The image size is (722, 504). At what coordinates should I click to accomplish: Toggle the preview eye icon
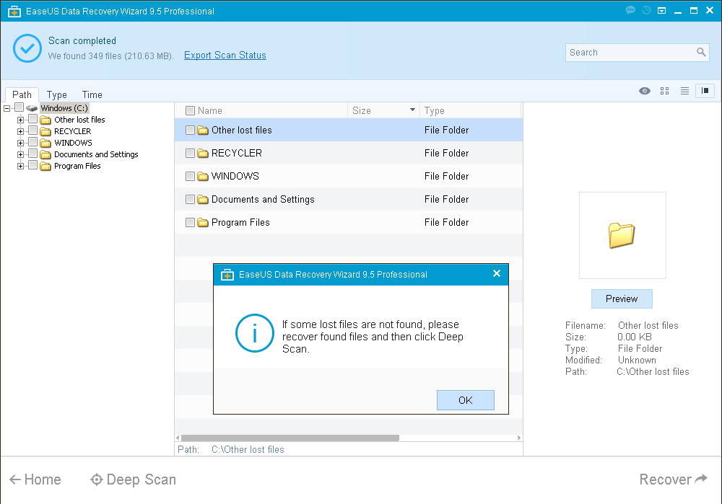pos(645,91)
